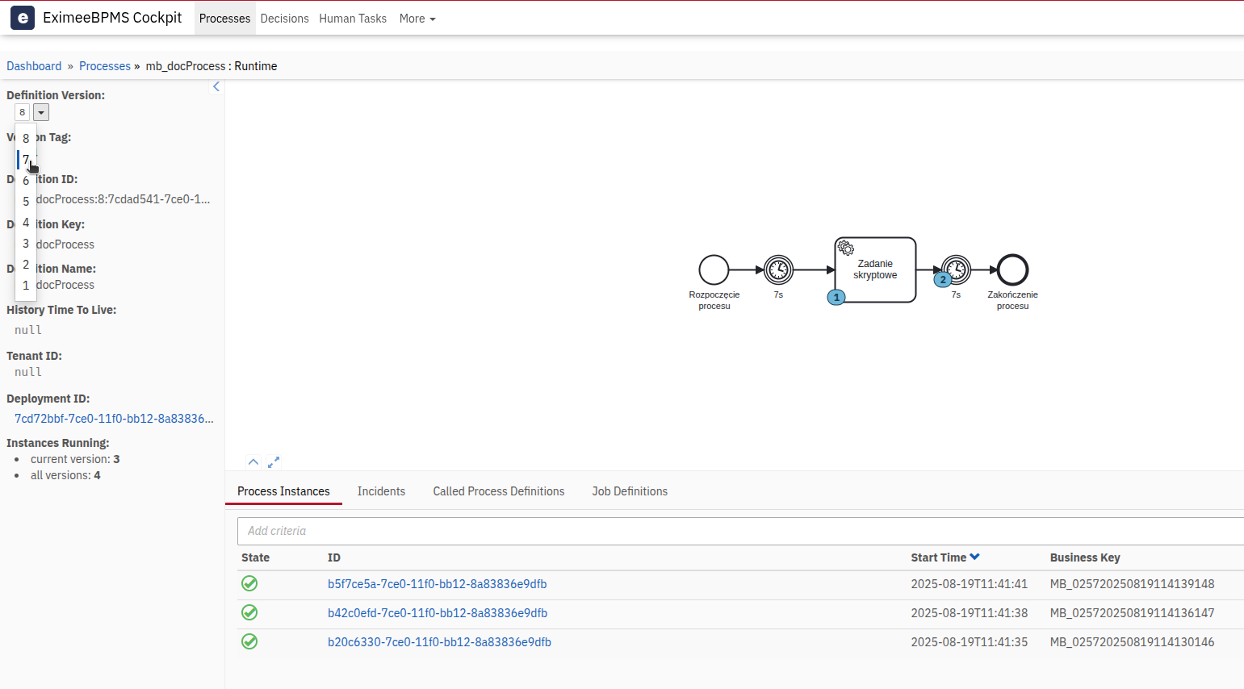Open the Job Definitions tab
This screenshot has width=1244, height=689.
pyautogui.click(x=630, y=491)
